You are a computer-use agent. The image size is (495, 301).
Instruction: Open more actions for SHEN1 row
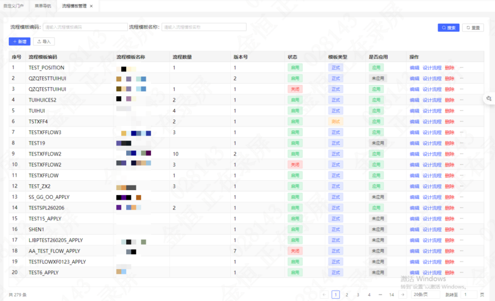click(462, 229)
